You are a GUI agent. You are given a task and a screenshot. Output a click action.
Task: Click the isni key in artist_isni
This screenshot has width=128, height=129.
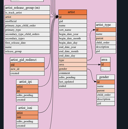click(x=27, y=117)
